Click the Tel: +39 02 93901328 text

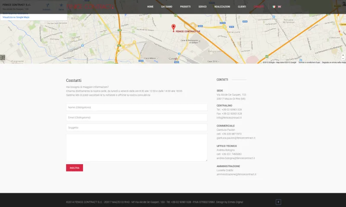(x=229, y=110)
